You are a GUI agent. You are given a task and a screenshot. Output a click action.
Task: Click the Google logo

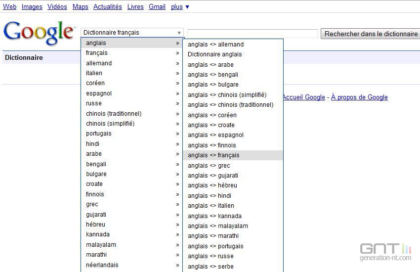[39, 33]
